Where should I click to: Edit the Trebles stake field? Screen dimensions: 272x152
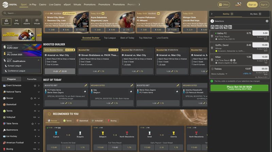tap(260, 69)
